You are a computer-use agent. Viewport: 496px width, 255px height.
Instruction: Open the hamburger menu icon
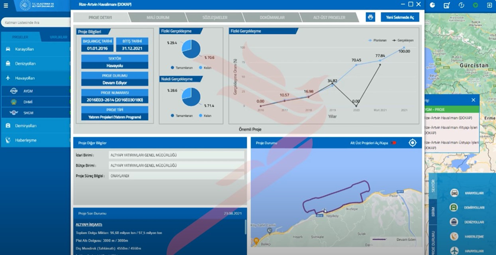tap(6, 5)
